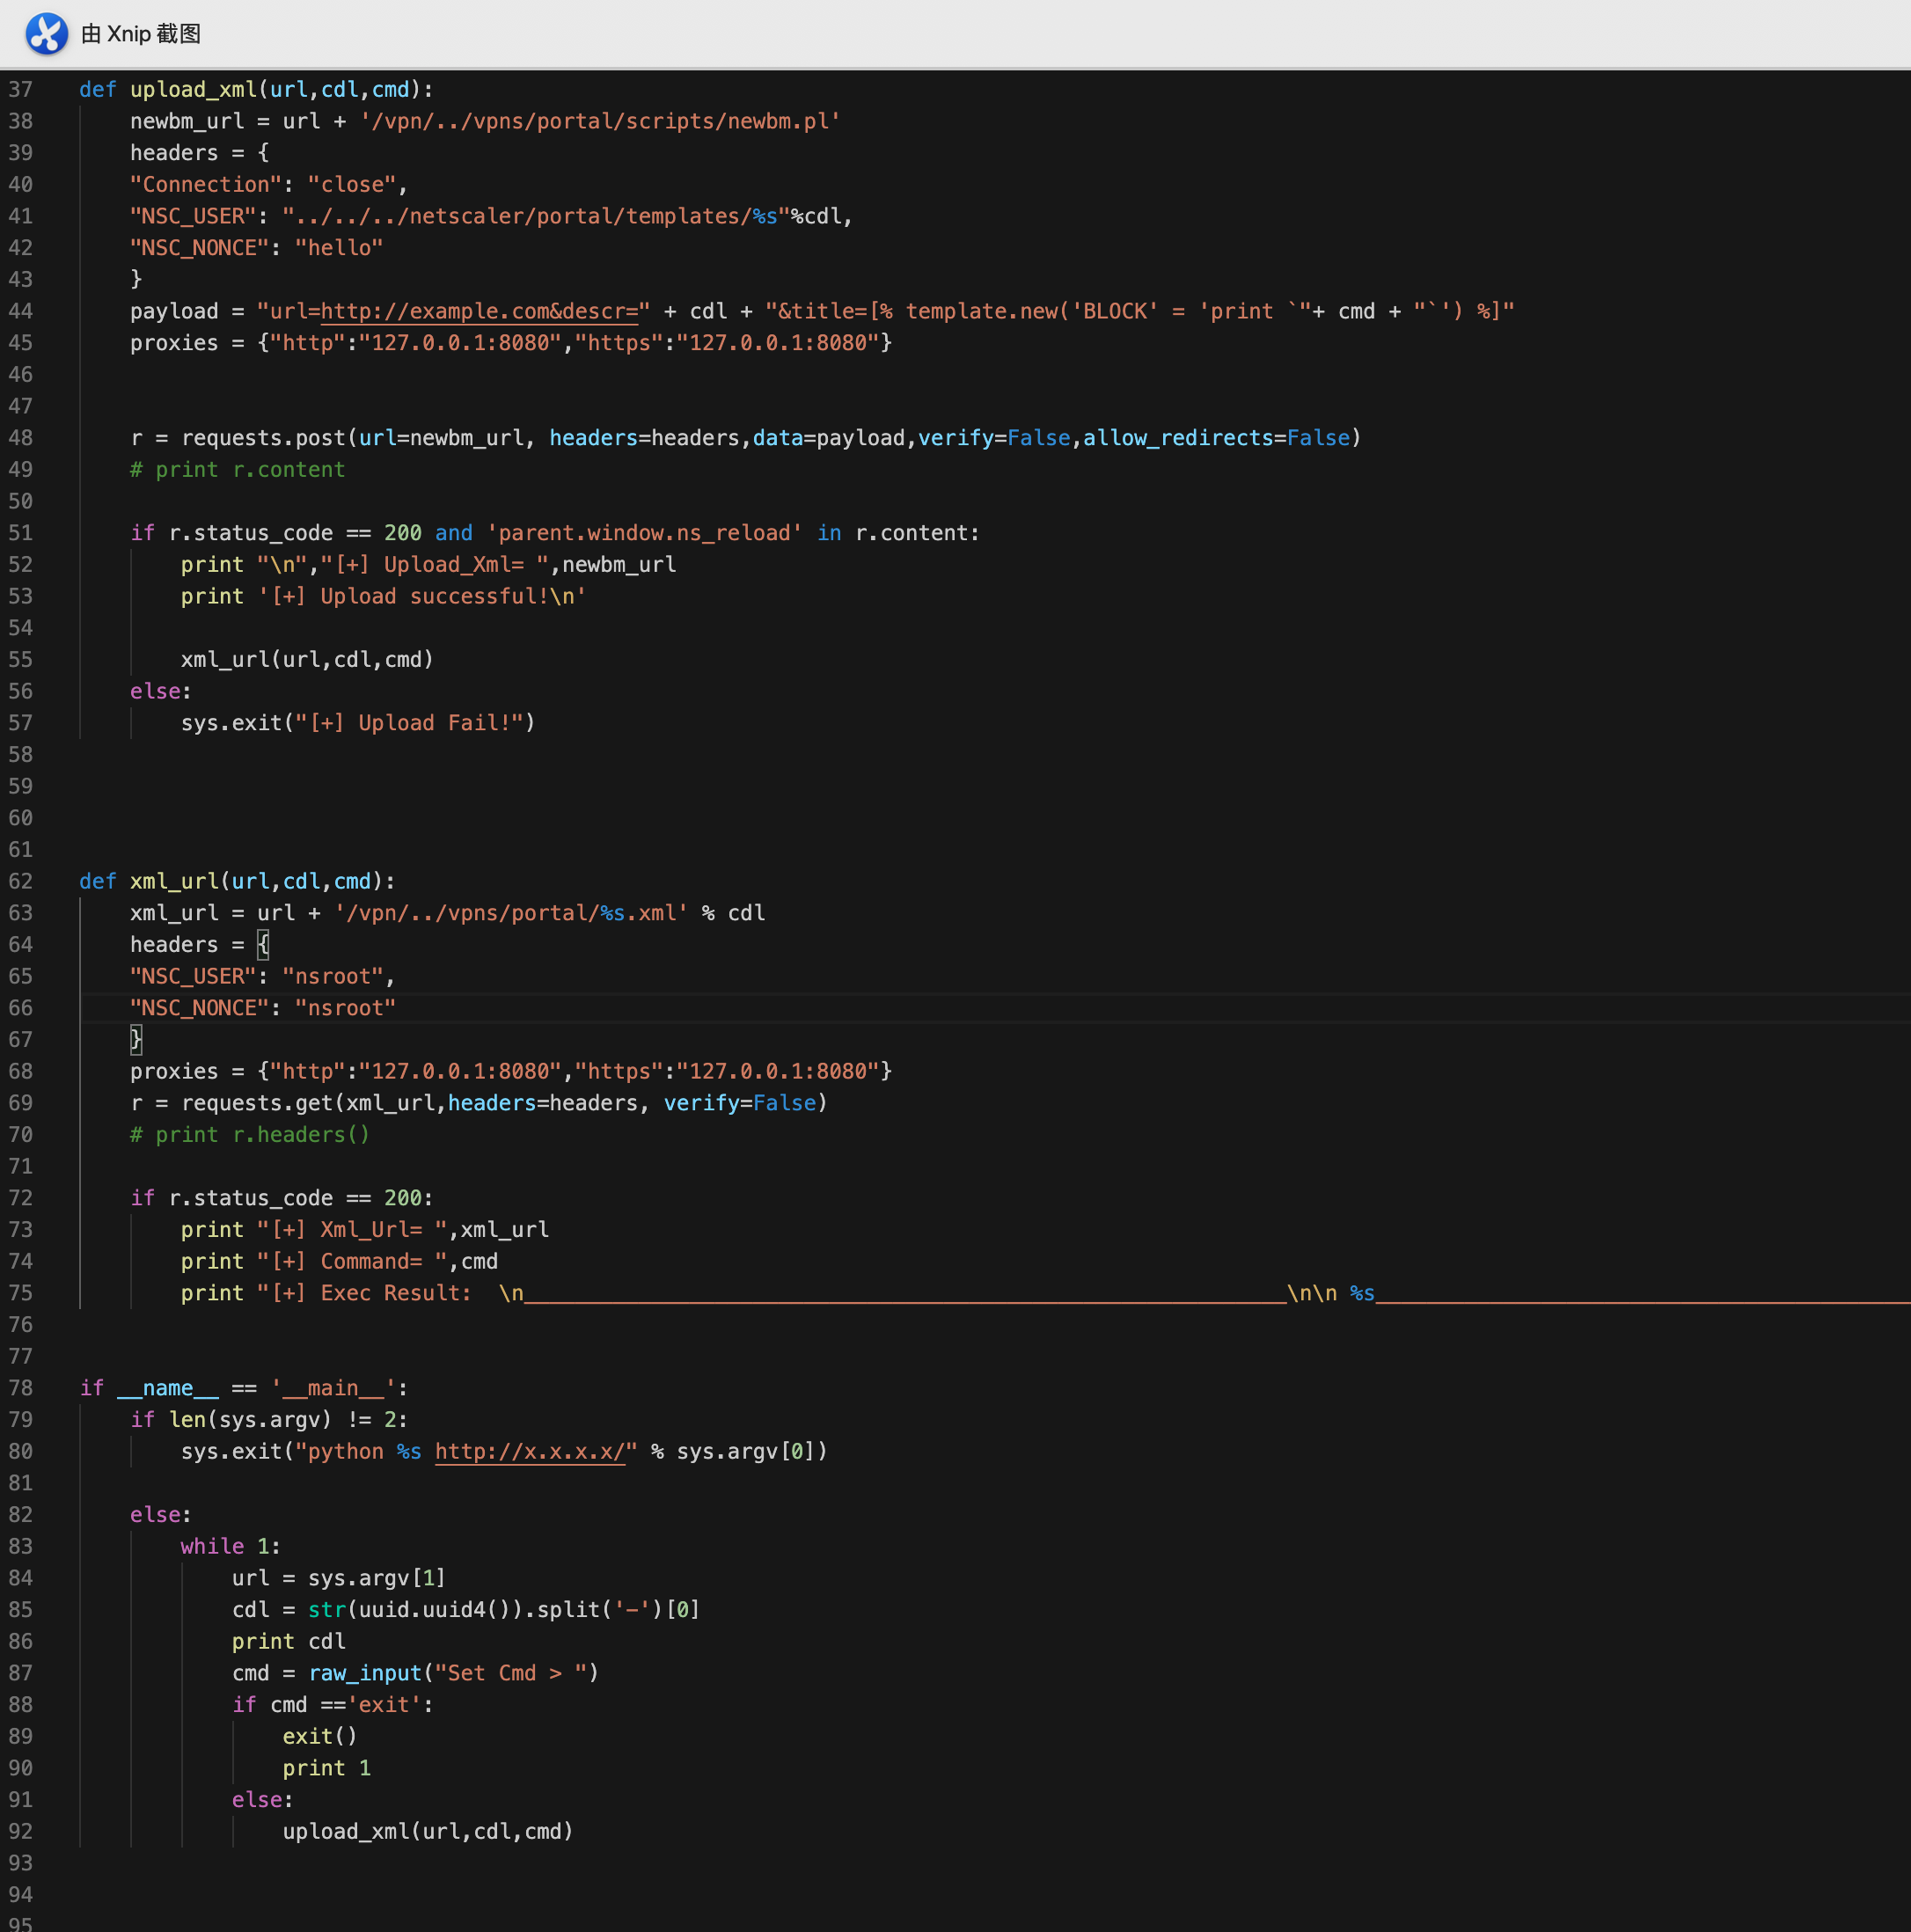Image resolution: width=1911 pixels, height=1932 pixels.
Task: Click 'len(sys.argv) != 2' condition
Action: (282, 1419)
